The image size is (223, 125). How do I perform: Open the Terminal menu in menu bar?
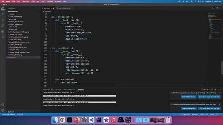49,1
